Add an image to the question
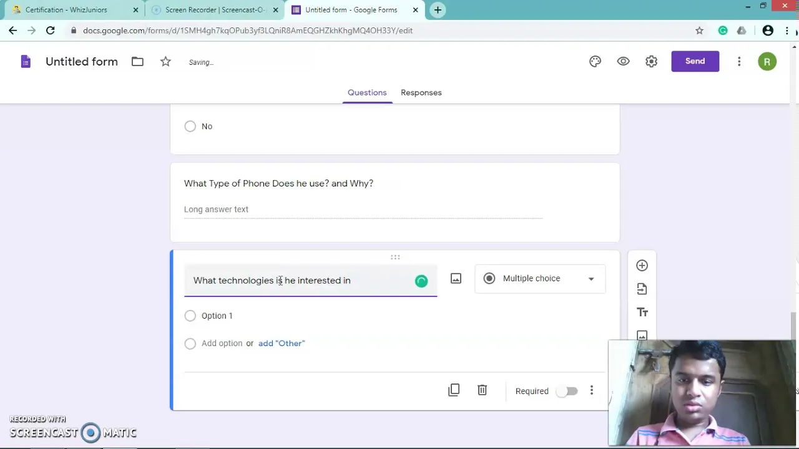 (x=456, y=279)
